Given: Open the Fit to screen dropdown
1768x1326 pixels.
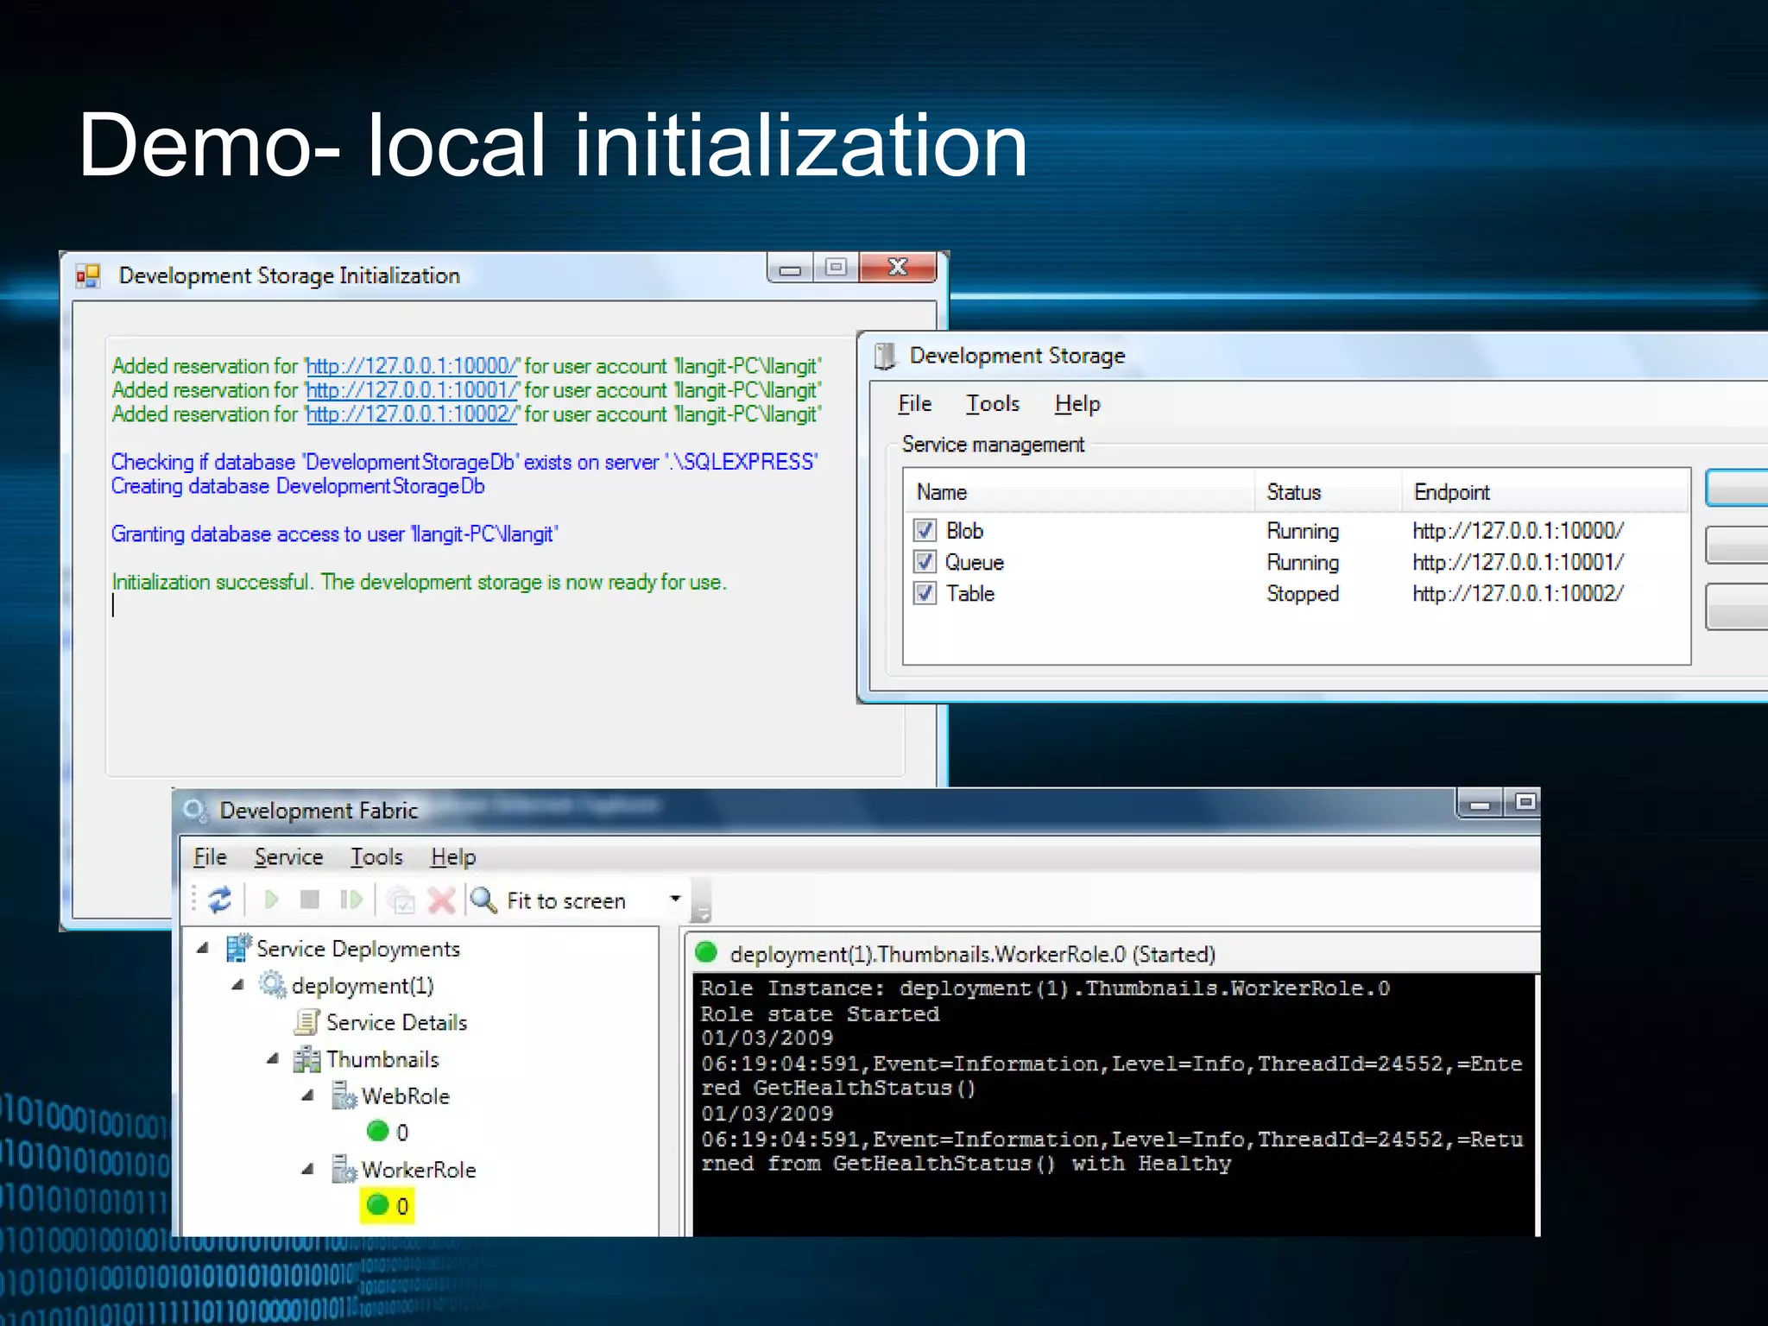Looking at the screenshot, I should [x=675, y=900].
